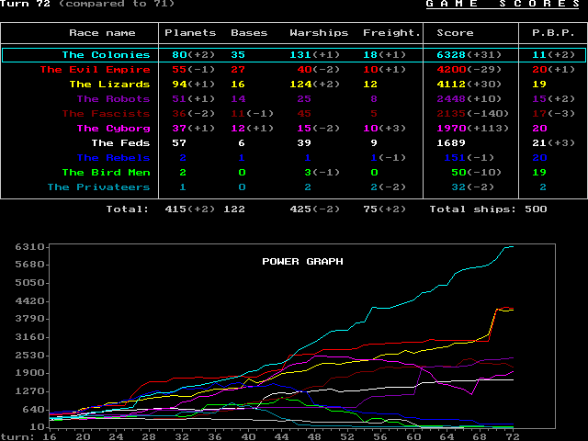Select The Fascists race name

(107, 113)
